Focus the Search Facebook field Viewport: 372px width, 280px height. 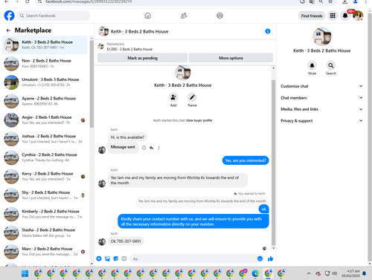[54, 16]
